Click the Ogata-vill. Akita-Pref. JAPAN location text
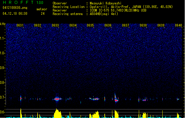Viewport: 185px width, 118px height. coord(131,7)
